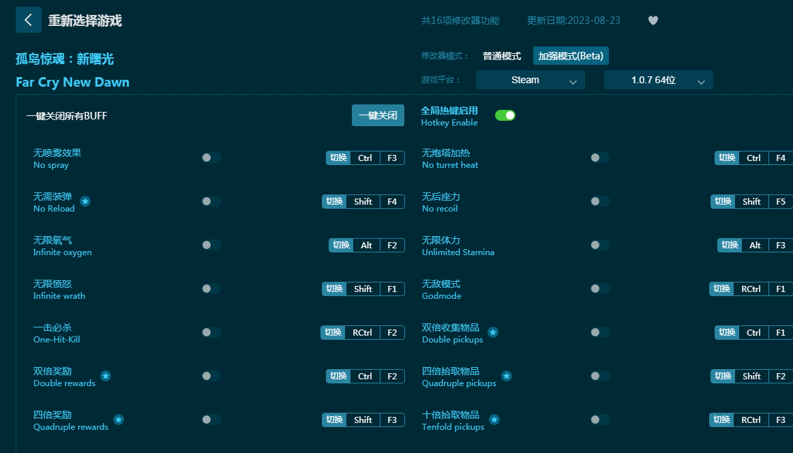Click F2 key field for Double rewards
Screen dimensions: 793x453
(x=392, y=376)
